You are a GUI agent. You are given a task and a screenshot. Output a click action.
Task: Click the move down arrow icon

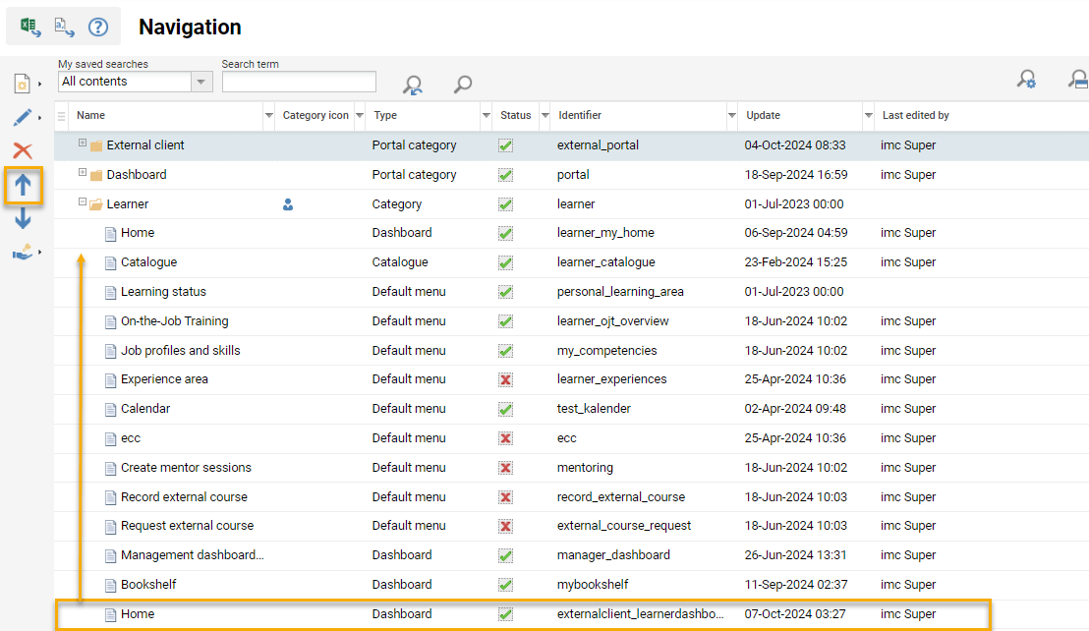tap(24, 219)
